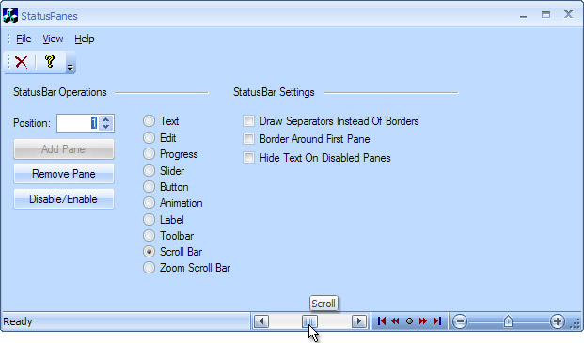The image size is (584, 343).
Task: Click the zoom slider thumb
Action: [x=508, y=321]
